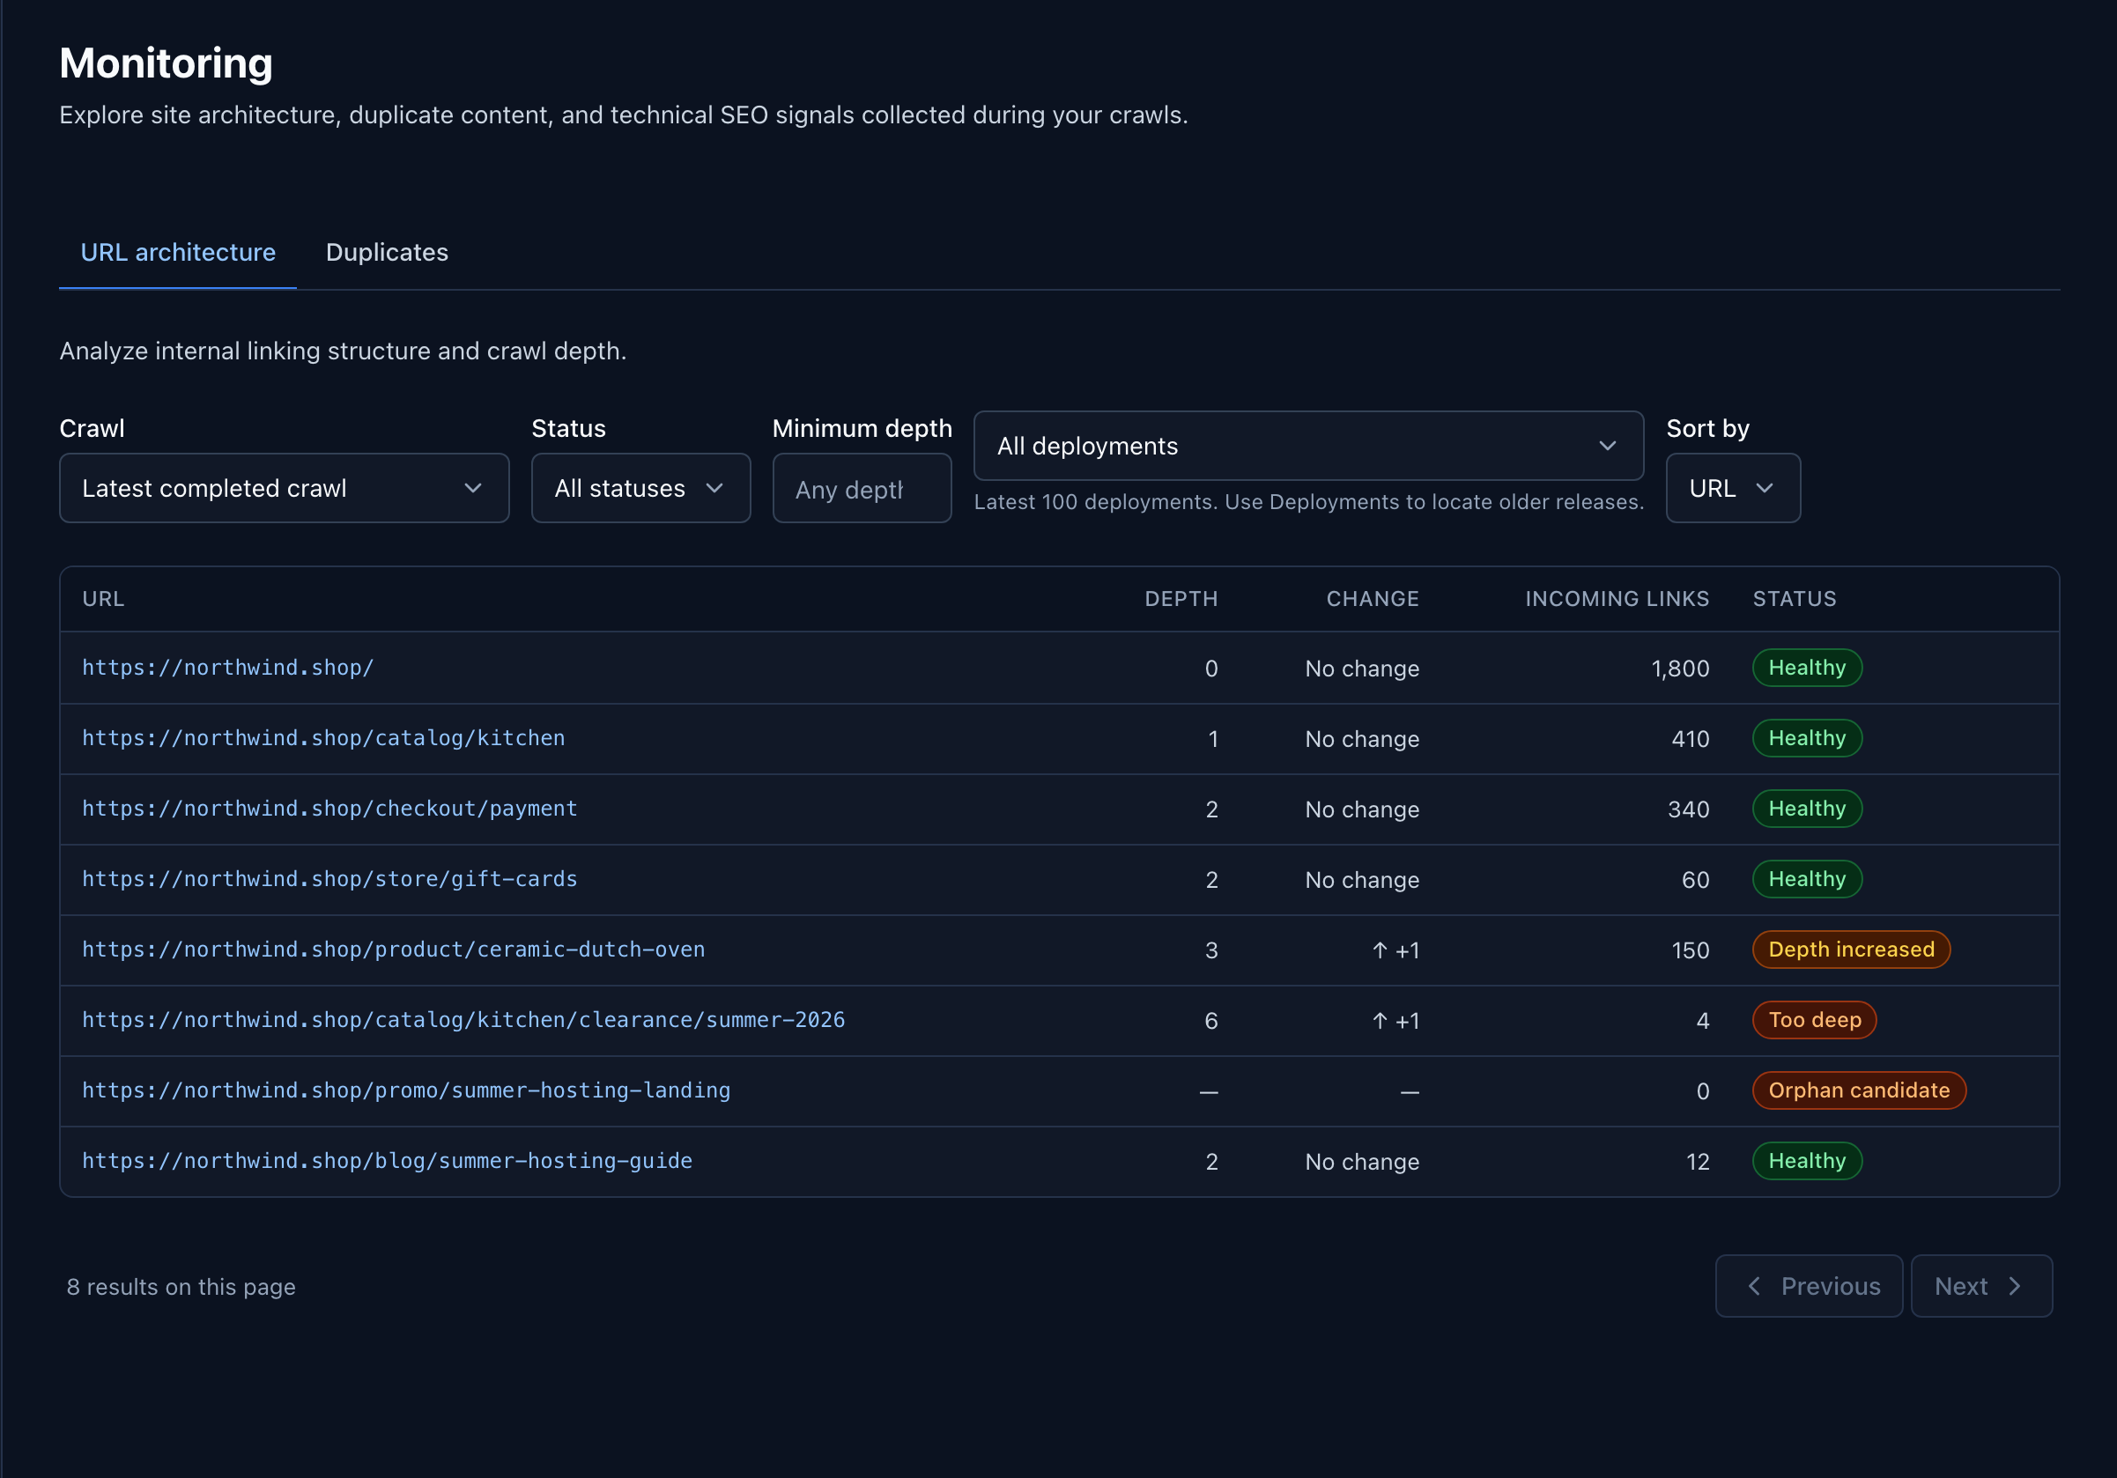Open the ceramic-dutch-oven product URL
The image size is (2117, 1478).
(x=394, y=950)
